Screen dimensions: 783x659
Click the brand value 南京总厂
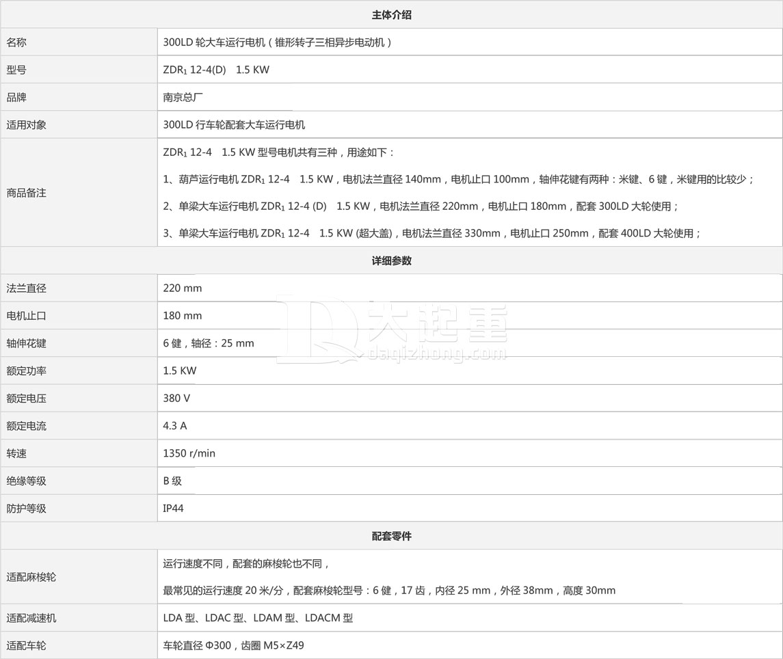[x=183, y=97]
